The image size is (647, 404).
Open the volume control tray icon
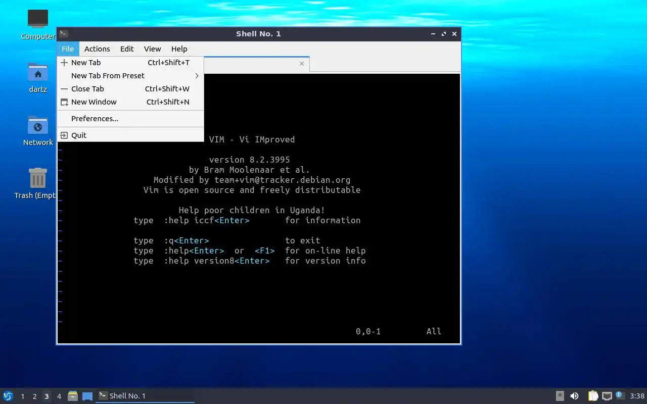574,396
